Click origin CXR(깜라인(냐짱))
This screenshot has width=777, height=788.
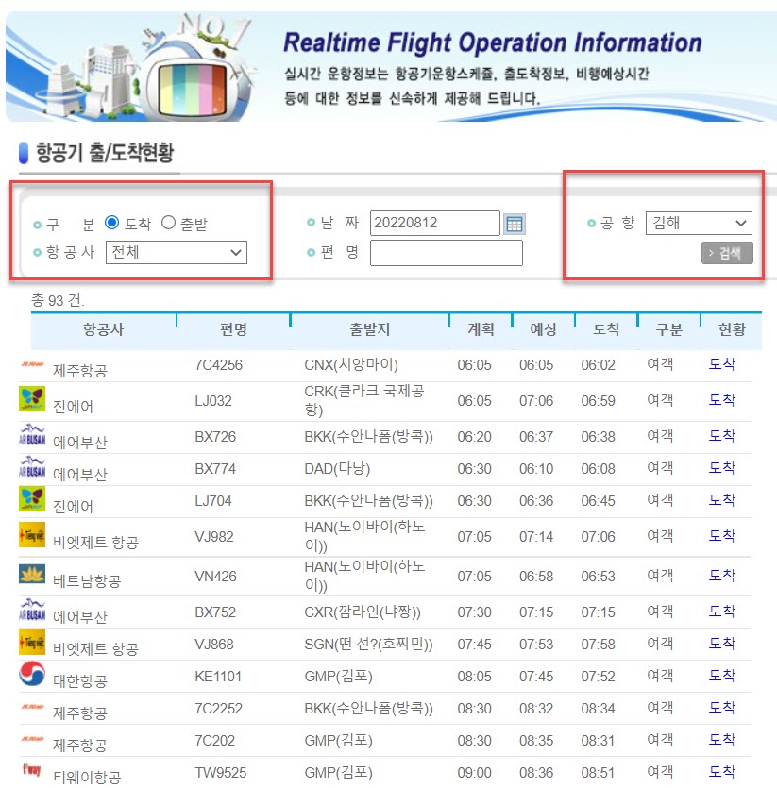[363, 612]
